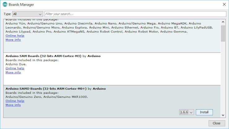Click the vertical scrollbar thumb
229x129 pixels.
pos(223,33)
